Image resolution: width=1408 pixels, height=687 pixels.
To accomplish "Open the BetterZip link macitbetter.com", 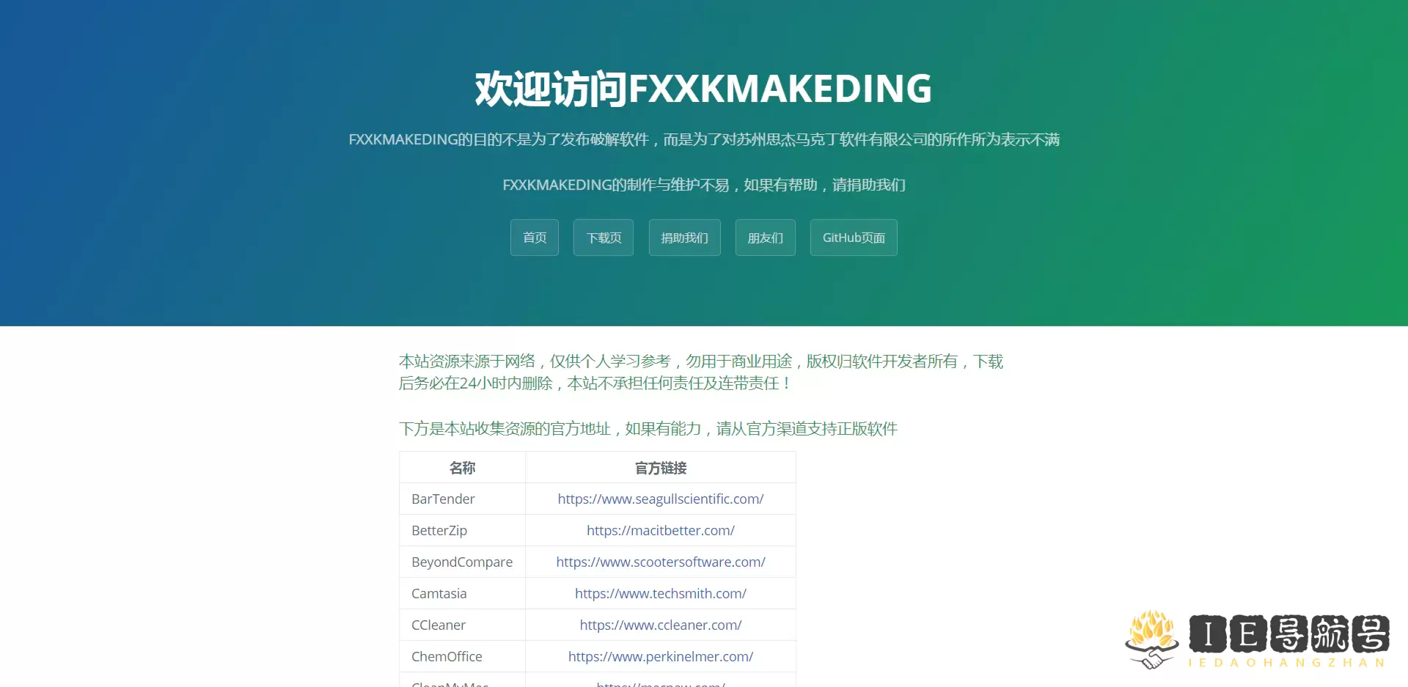I will (x=660, y=530).
